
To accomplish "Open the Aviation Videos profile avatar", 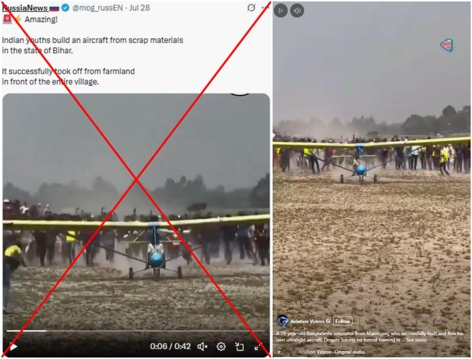I will (283, 321).
